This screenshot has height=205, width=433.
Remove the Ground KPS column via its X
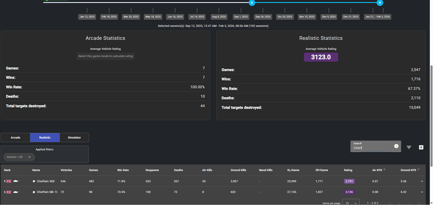click(419, 169)
